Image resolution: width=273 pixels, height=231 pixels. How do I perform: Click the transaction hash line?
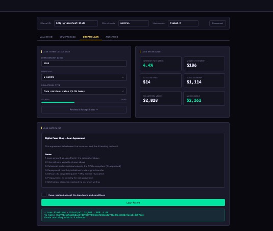coord(94,215)
